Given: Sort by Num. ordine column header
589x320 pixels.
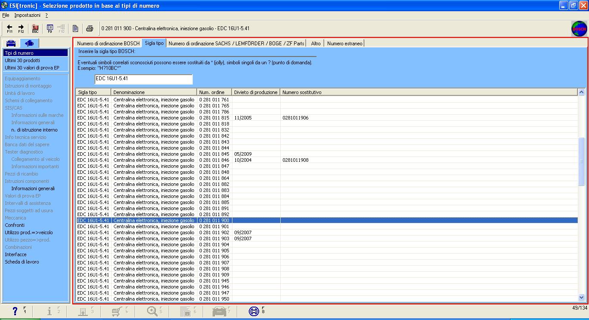Looking at the screenshot, I should tap(214, 92).
